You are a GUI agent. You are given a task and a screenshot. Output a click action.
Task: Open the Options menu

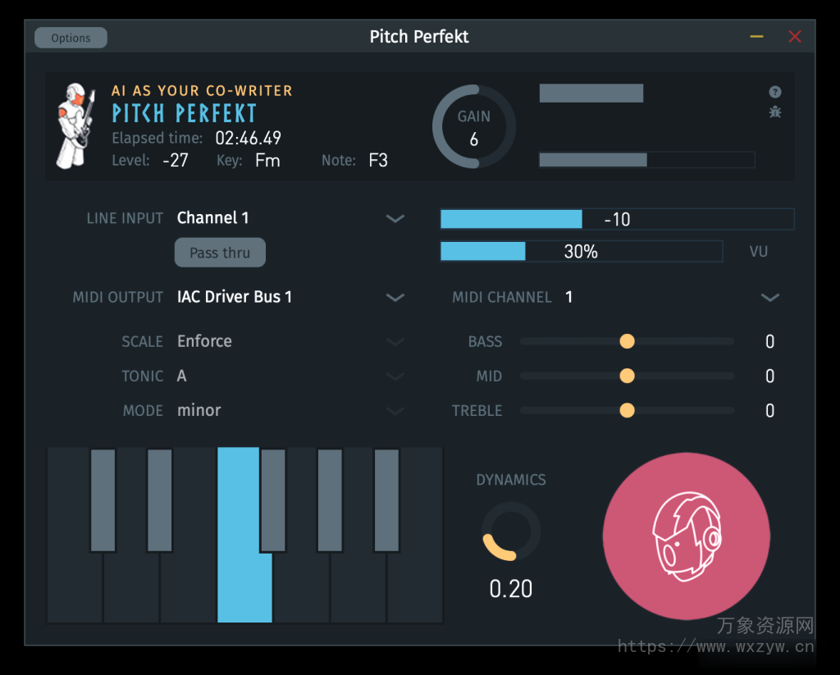coord(71,37)
